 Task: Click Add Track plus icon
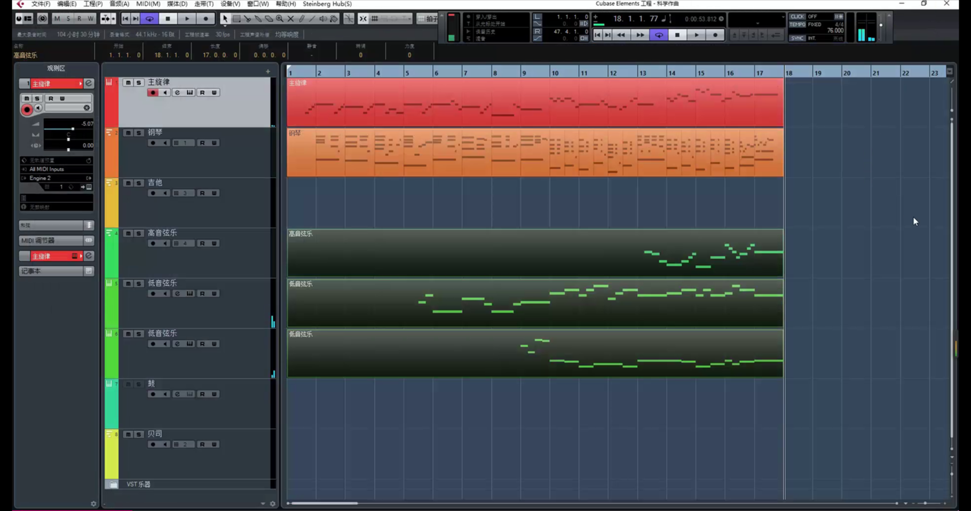coord(268,72)
